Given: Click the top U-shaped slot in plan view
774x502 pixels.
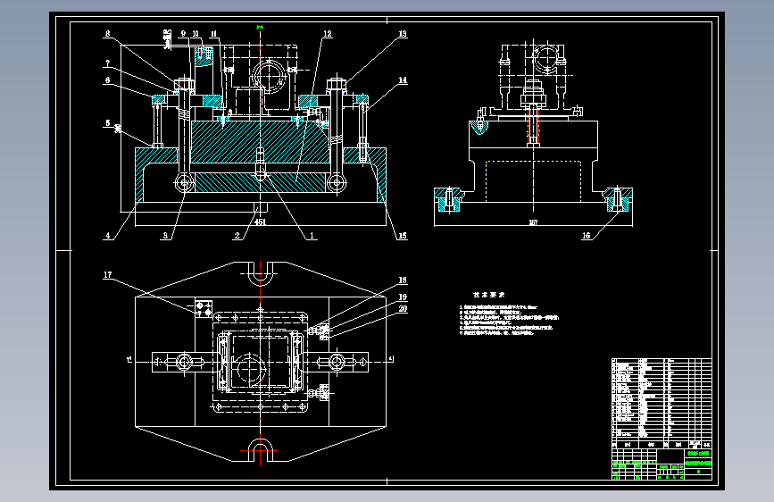Looking at the screenshot, I should click(260, 273).
